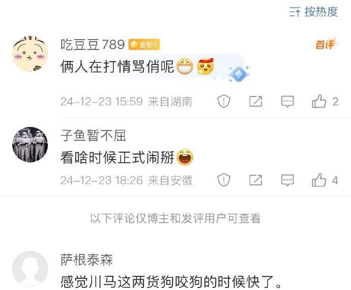This screenshot has height=290, width=351.
Task: Report the comment by 子鱼暂不屈
Action: point(224,180)
